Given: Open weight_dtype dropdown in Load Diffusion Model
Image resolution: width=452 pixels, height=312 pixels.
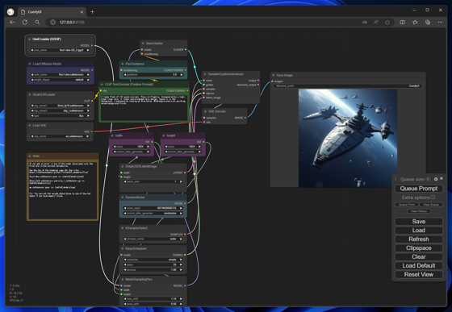Looking at the screenshot, I should (x=60, y=80).
